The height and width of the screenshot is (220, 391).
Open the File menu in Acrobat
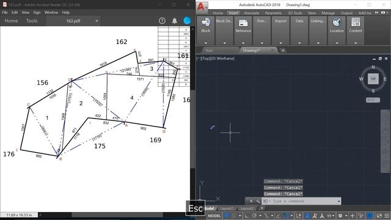(5, 12)
